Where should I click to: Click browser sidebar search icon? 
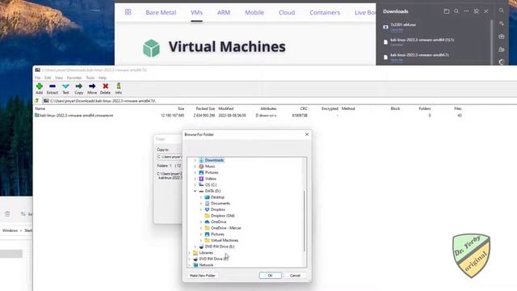click(x=502, y=11)
